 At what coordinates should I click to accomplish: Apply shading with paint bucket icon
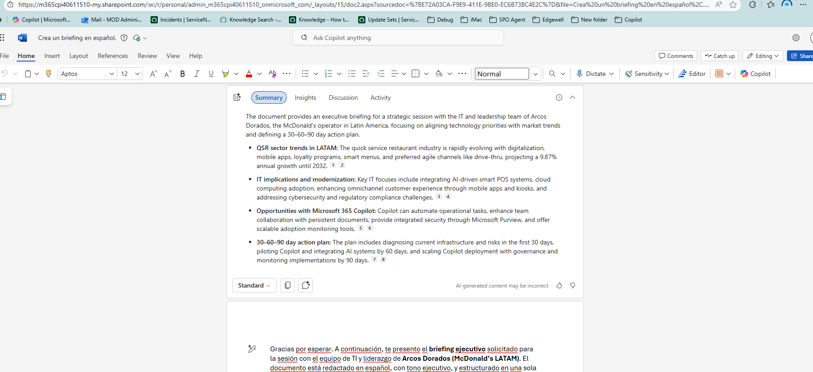[x=439, y=74]
